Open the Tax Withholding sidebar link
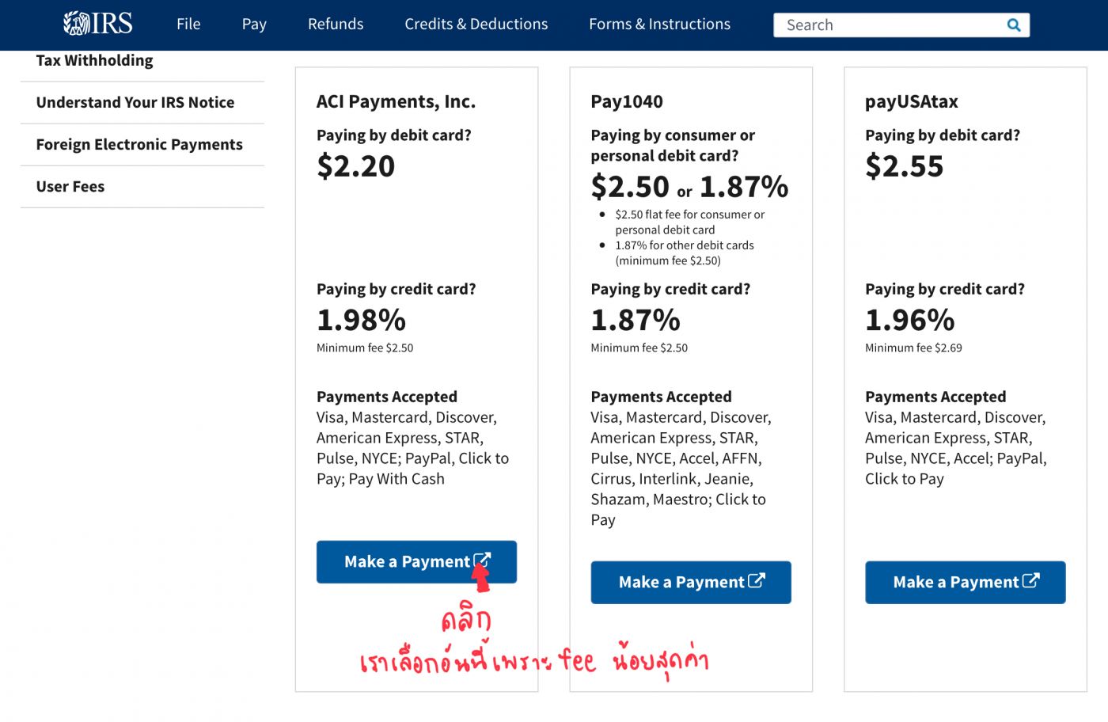 coord(95,61)
